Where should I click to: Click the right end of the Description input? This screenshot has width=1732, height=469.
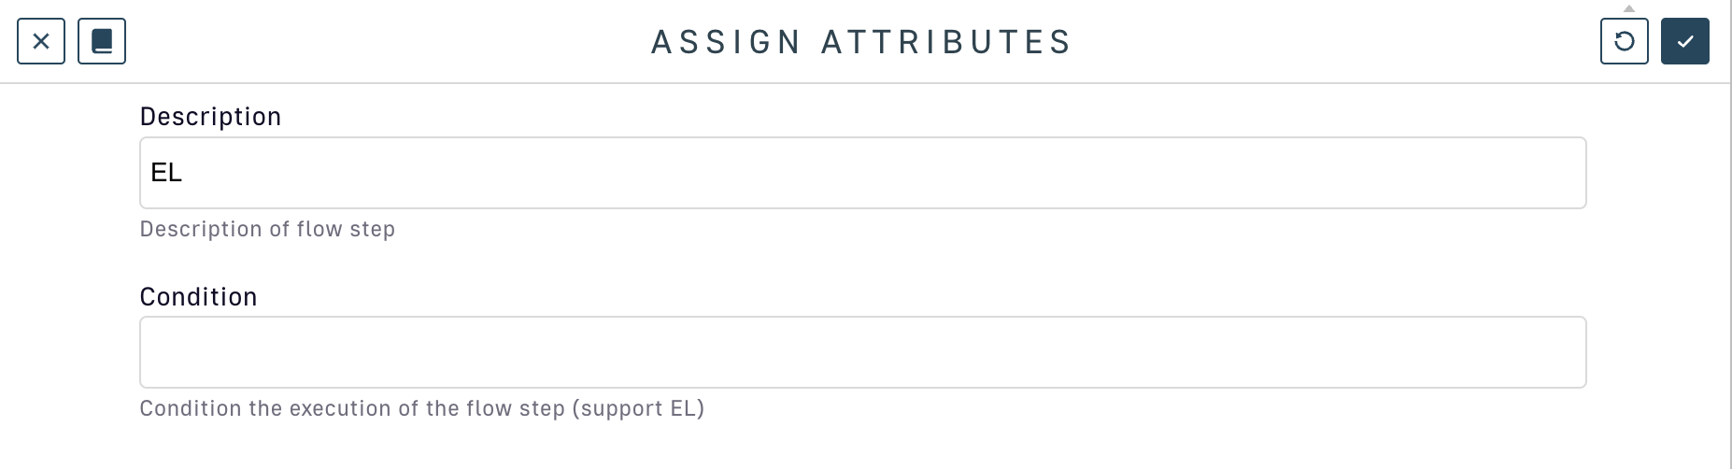coord(1560,173)
